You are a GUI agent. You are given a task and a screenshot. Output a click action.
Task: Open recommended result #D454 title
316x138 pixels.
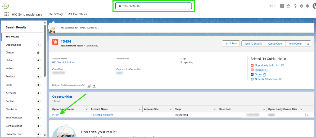coord(66,42)
